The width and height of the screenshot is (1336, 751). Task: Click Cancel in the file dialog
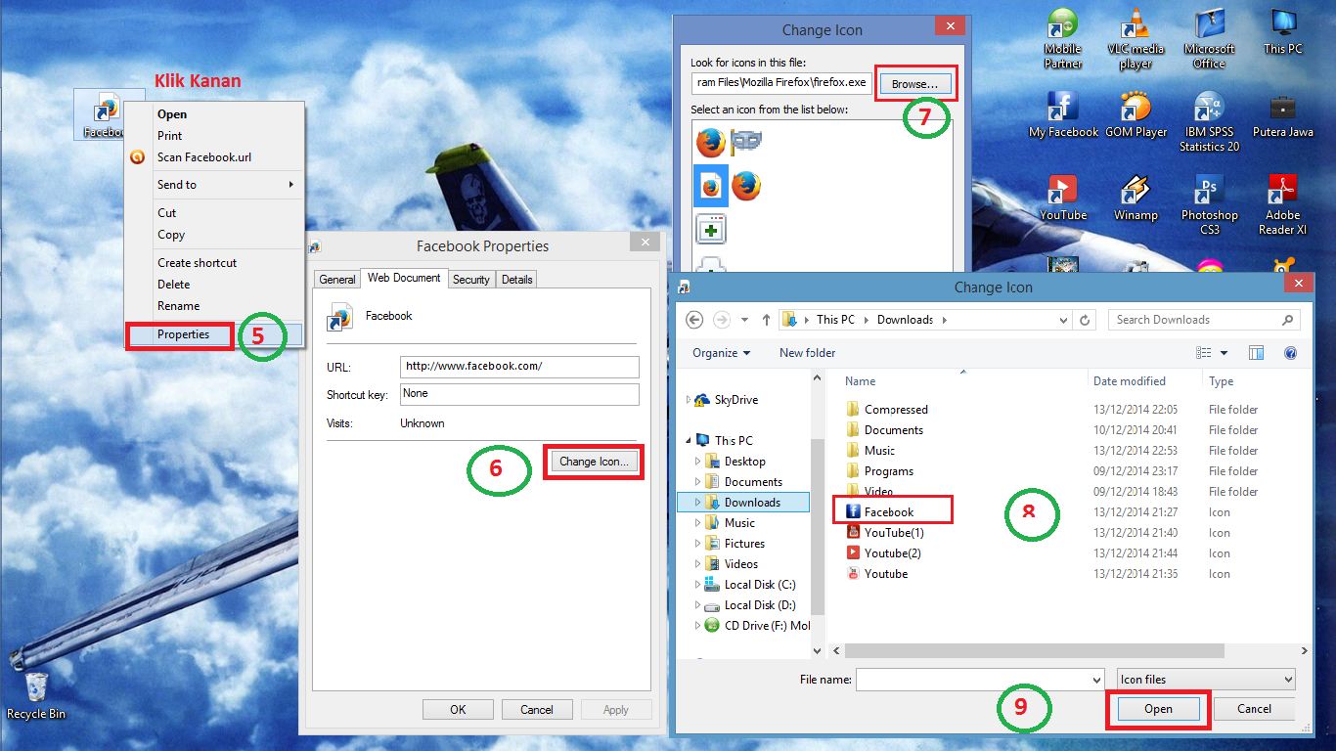pos(1254,710)
